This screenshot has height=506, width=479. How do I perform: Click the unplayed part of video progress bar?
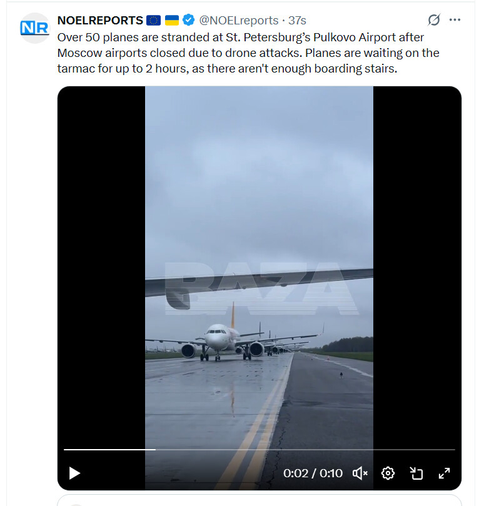click(x=305, y=449)
